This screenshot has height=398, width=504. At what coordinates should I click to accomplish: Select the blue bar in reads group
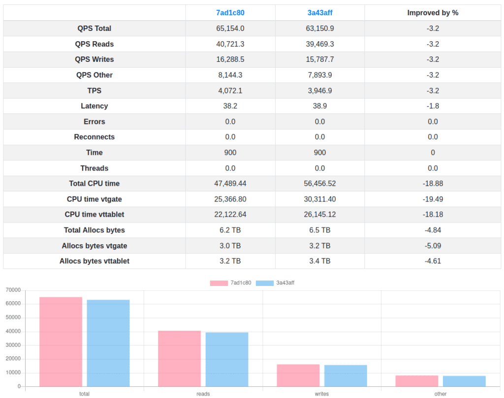(227, 359)
